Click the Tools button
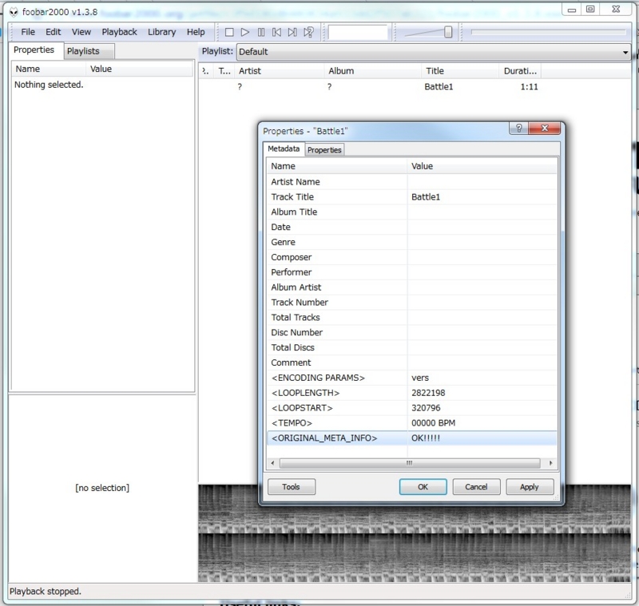This screenshot has width=639, height=606. (291, 487)
